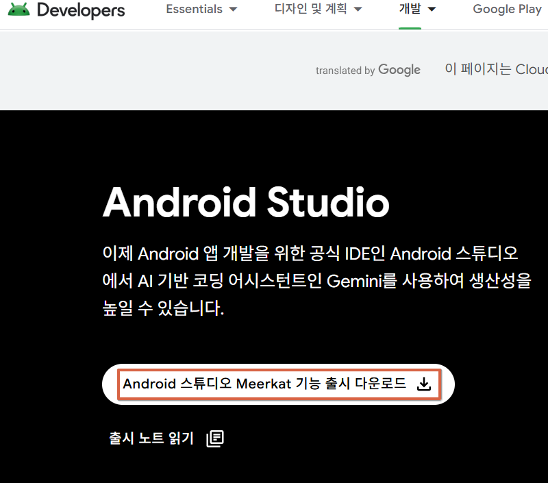Click the translated by Google label
Screen dimensions: 548x483
coord(368,70)
